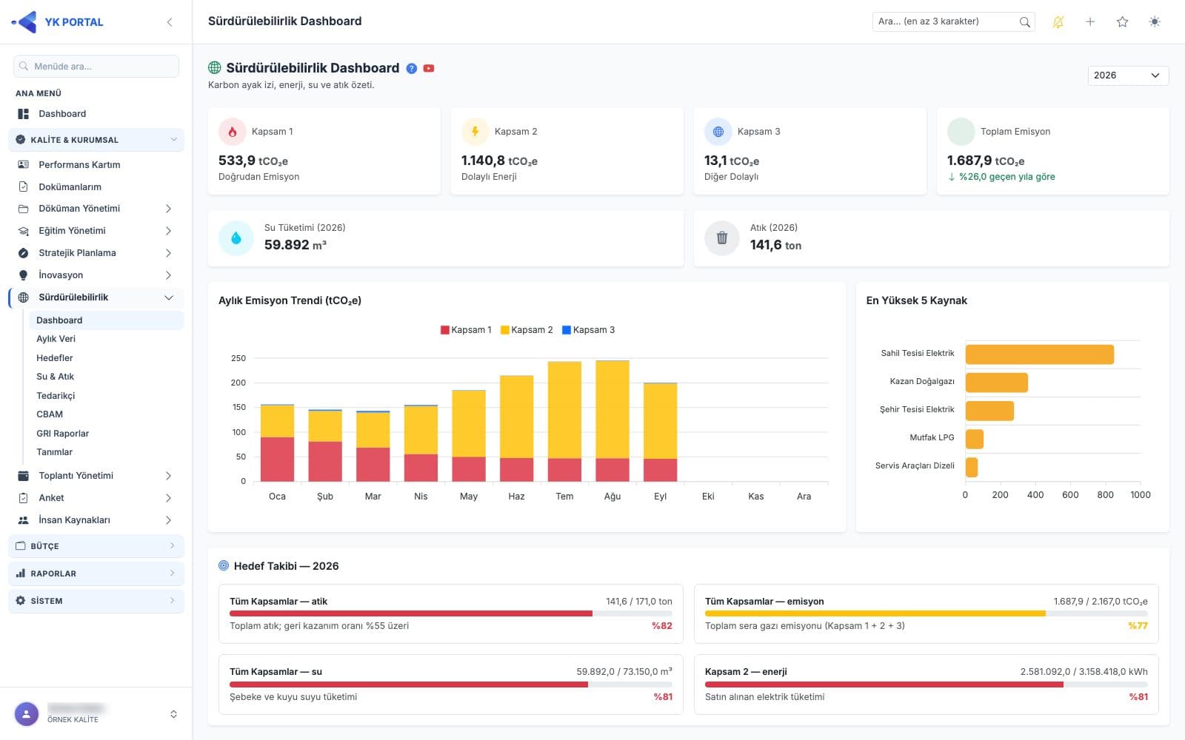1185x740 pixels.
Task: Add page to favorites with star icon
Action: coord(1122,22)
